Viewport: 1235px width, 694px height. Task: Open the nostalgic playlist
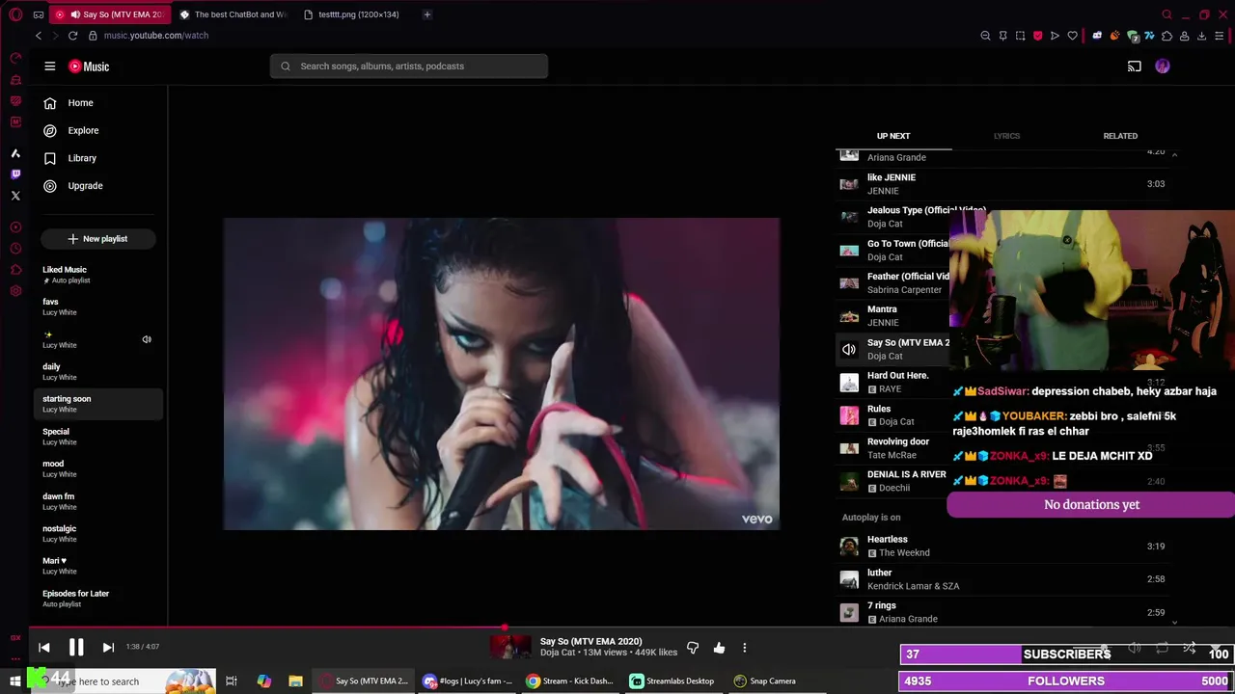click(x=97, y=533)
